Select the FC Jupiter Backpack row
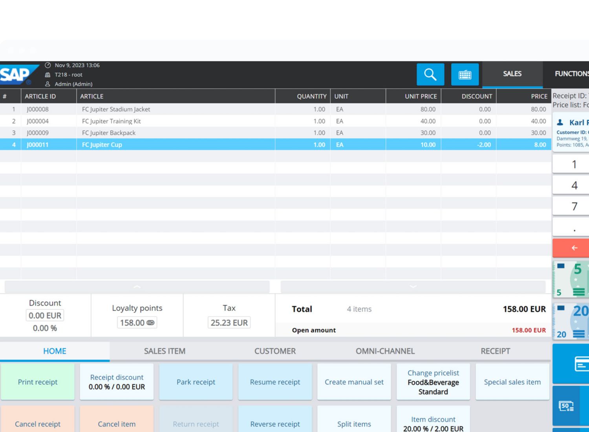The image size is (589, 432). pos(109,133)
